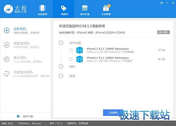This screenshot has height=126, width=176.
Task: Click the 设备管理 tab label
Action: click(43, 14)
